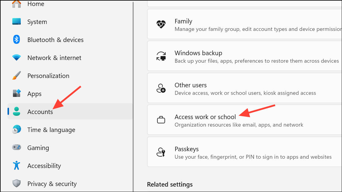The width and height of the screenshot is (342, 192).
Task: Click the Passkeys key icon
Action: [x=161, y=152]
